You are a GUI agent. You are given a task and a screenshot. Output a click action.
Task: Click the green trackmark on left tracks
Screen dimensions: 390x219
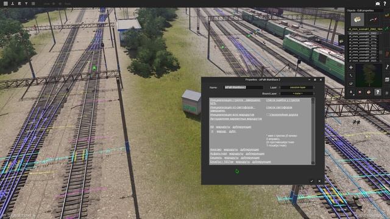click(x=94, y=68)
